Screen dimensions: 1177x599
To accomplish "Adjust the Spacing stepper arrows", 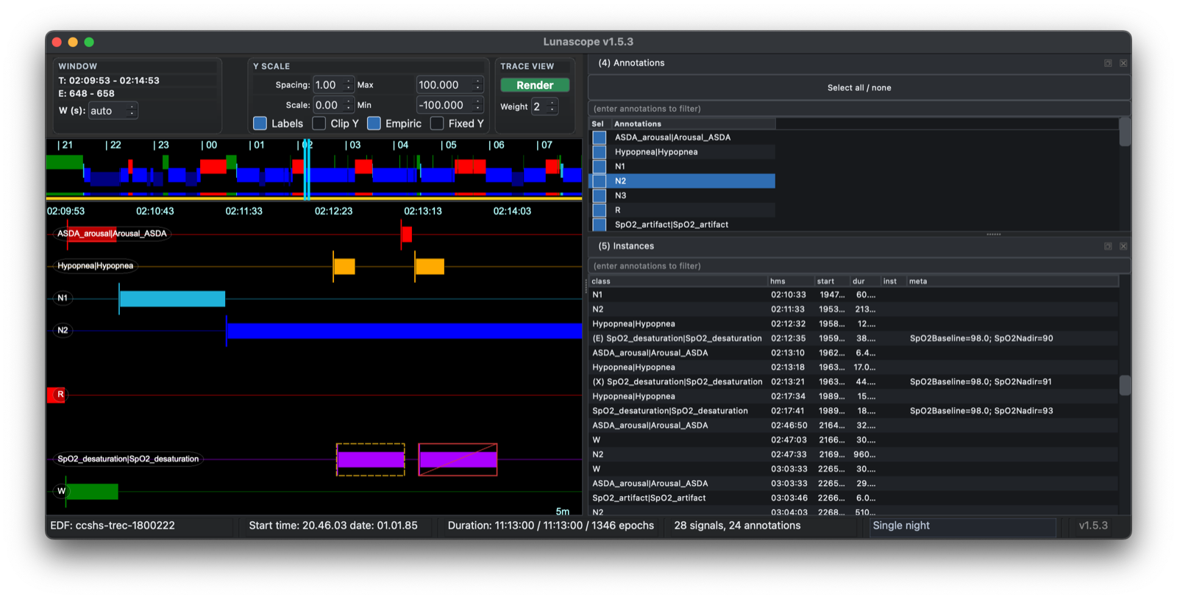I will (349, 85).
